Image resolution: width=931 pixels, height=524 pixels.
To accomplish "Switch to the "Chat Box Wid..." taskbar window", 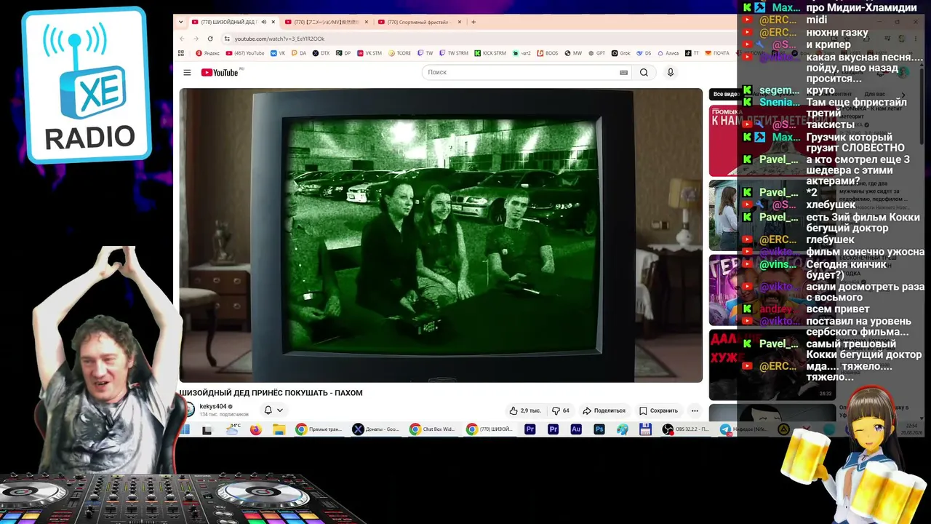I will (433, 429).
